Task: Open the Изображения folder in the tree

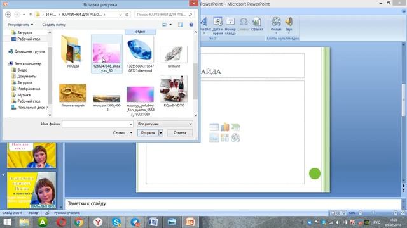Action: [x=25, y=89]
